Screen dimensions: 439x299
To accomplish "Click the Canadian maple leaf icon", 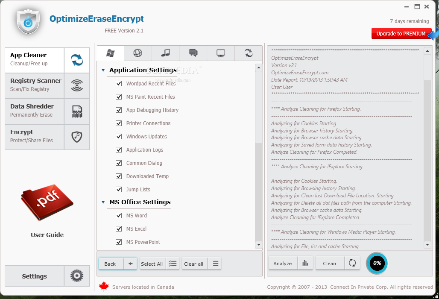I will pyautogui.click(x=104, y=287).
